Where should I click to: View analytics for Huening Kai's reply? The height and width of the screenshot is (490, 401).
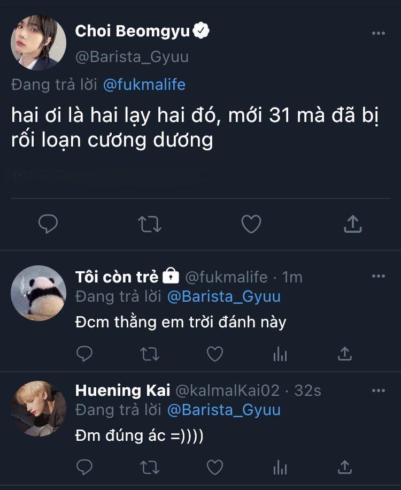[280, 467]
